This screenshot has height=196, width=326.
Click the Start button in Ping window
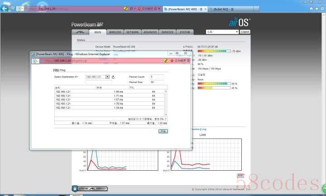tap(163, 131)
